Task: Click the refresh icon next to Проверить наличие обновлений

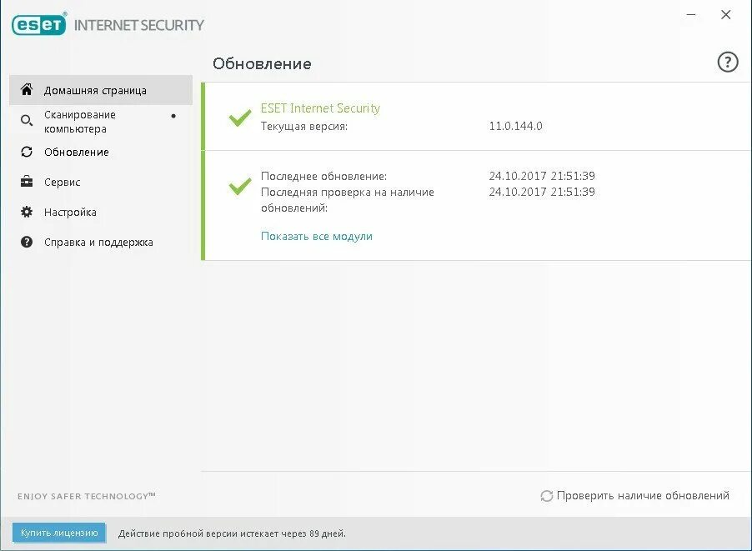Action: [x=546, y=496]
